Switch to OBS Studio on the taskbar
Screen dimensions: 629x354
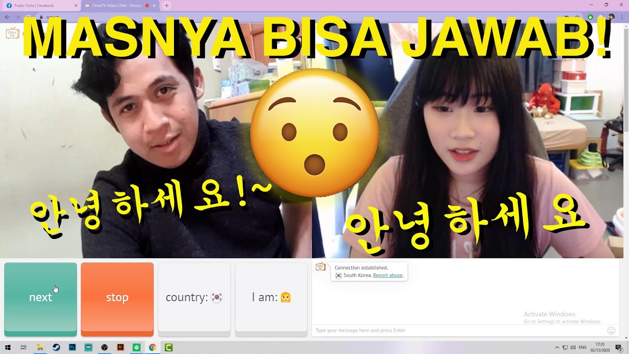coord(104,348)
